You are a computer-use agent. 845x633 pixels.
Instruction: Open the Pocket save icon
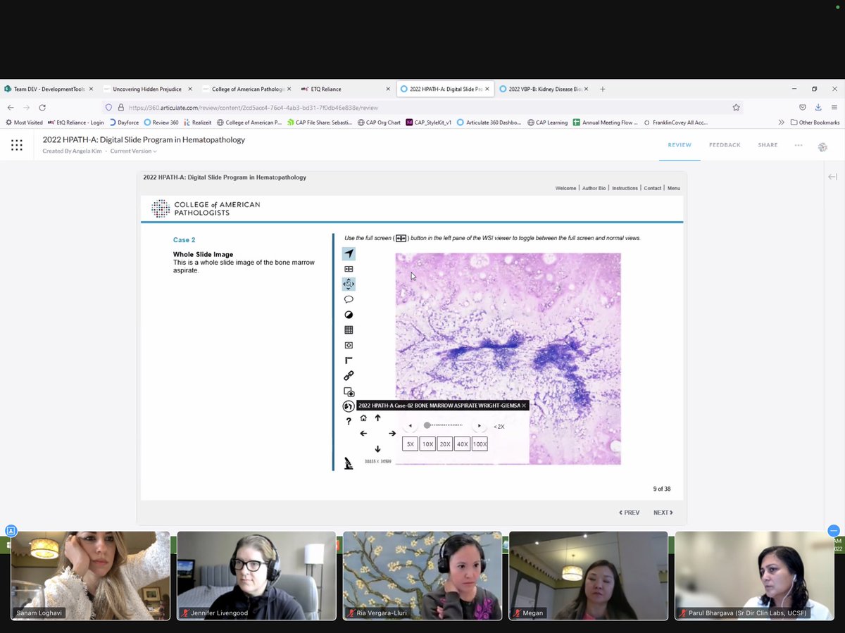pos(803,108)
